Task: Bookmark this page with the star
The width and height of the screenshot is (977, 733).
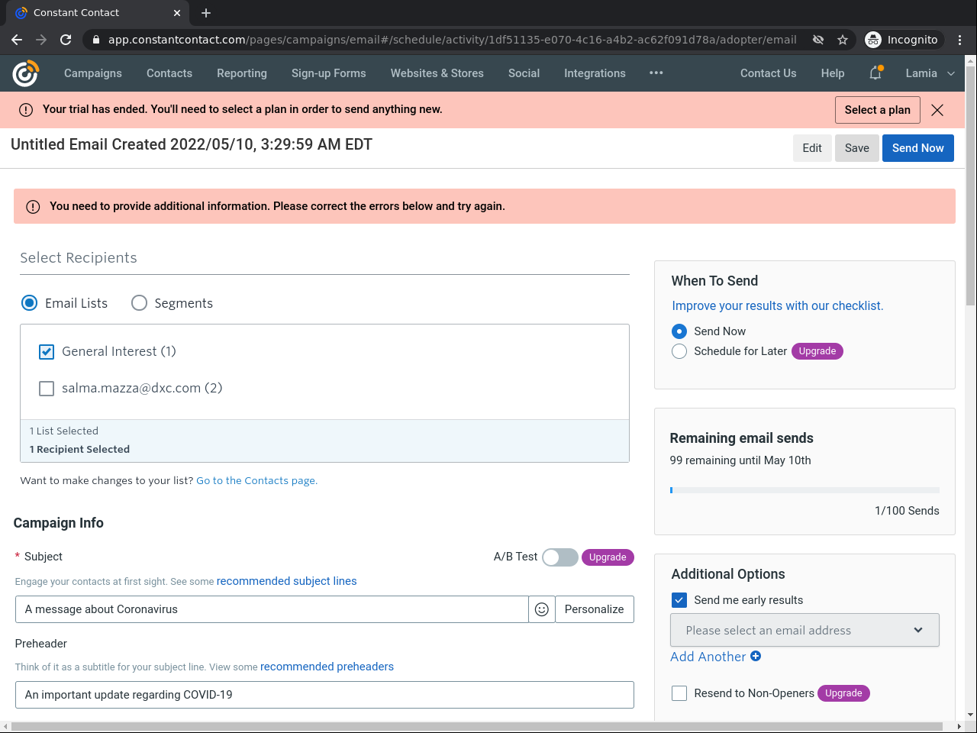Action: point(843,40)
